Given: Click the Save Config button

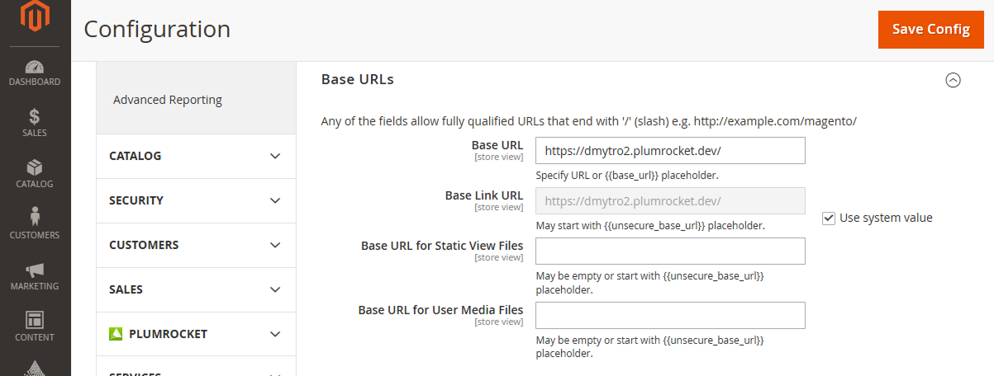Looking at the screenshot, I should (931, 30).
